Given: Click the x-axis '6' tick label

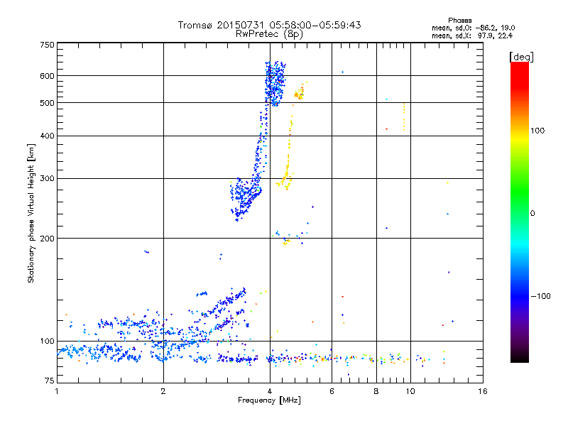Looking at the screenshot, I should click(x=332, y=391).
